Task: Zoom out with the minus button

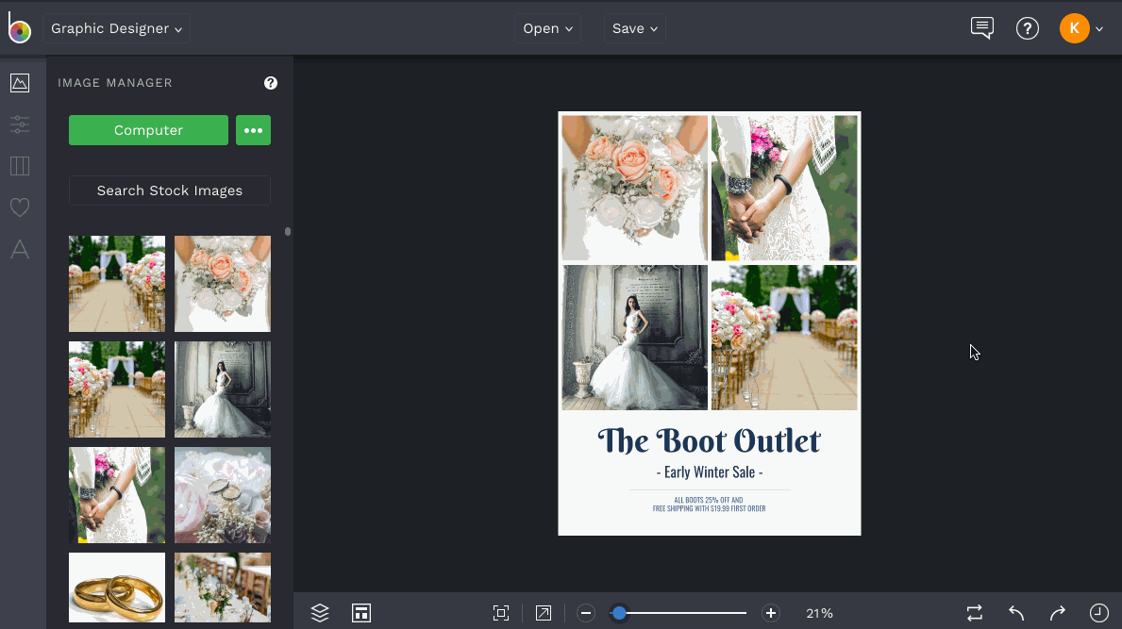Action: 586,613
